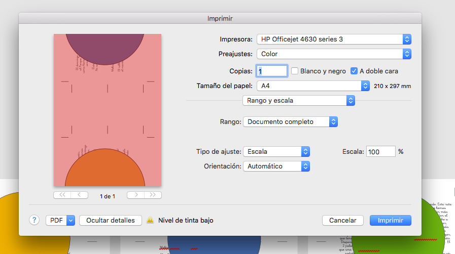
Task: Click the low ink warning triangle icon
Action: [150, 220]
